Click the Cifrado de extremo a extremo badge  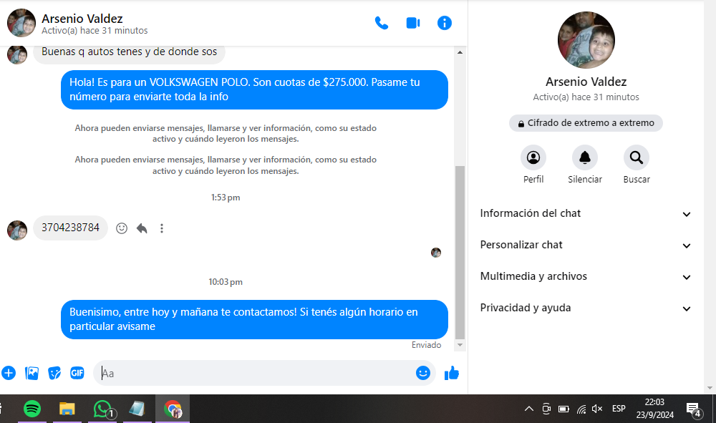click(586, 122)
